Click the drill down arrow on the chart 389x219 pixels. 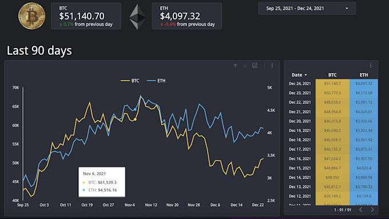tap(245, 66)
